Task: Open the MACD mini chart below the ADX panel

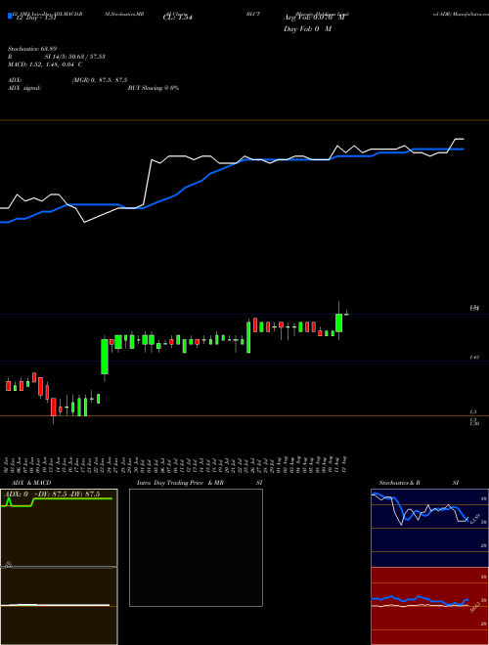Action: (x=59, y=606)
